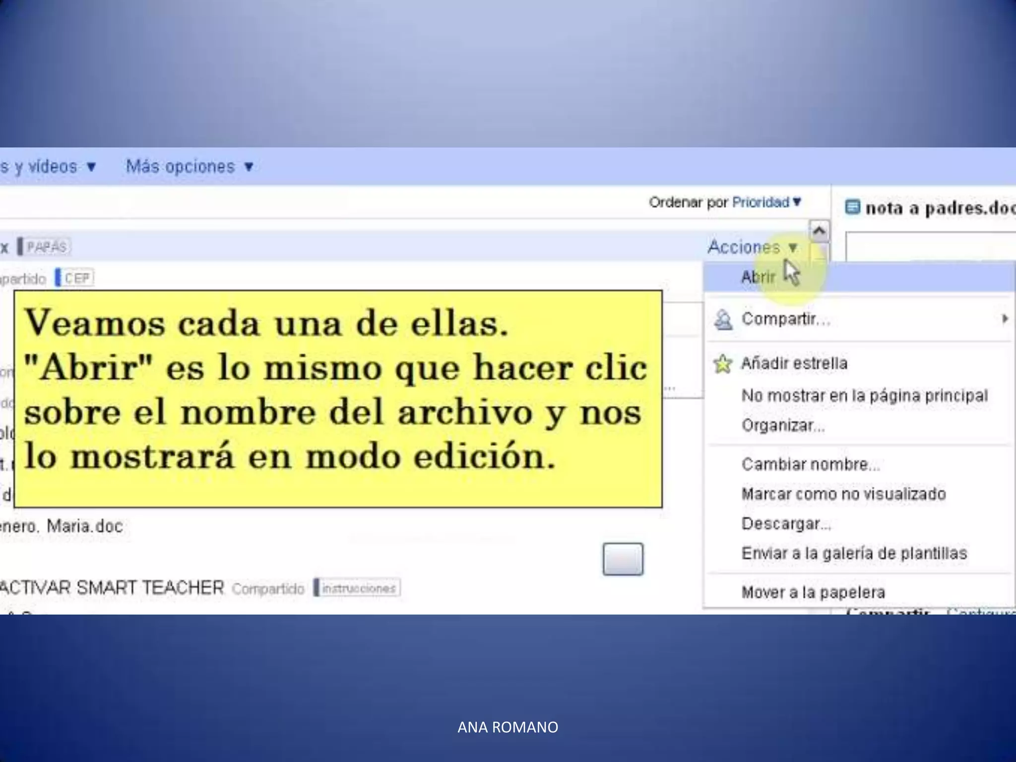Screen dimensions: 1016x762
Task: Click the Añadir estrella star icon
Action: pyautogui.click(x=723, y=364)
